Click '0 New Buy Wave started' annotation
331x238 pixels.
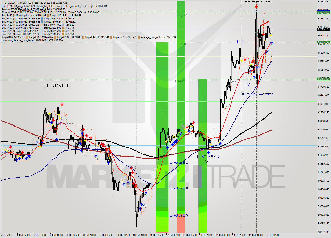tap(257, 94)
